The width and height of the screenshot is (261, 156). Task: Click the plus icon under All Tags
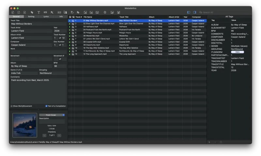pos(209,142)
